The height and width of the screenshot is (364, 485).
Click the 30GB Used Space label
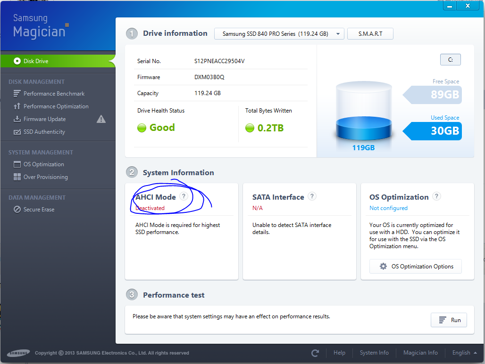pyautogui.click(x=432, y=131)
